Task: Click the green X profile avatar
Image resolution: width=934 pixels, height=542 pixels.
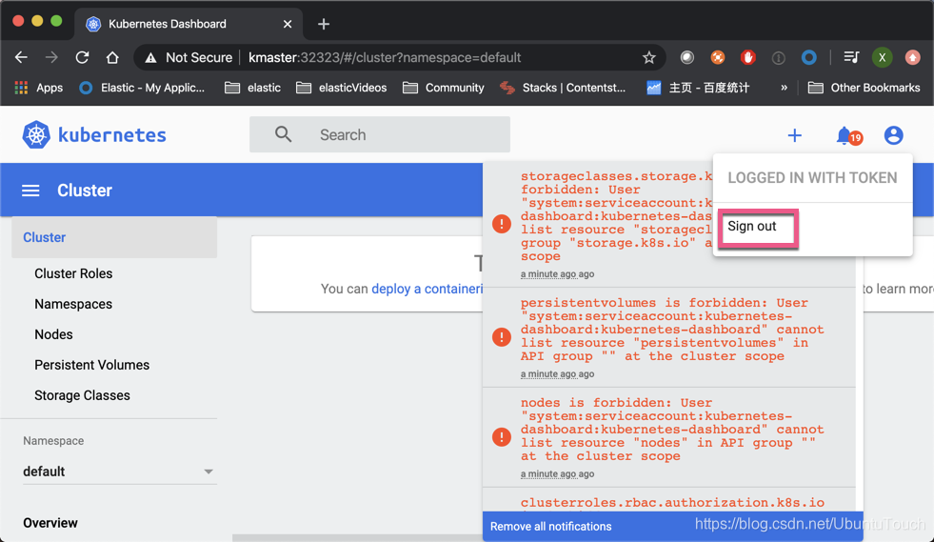Action: pyautogui.click(x=883, y=57)
